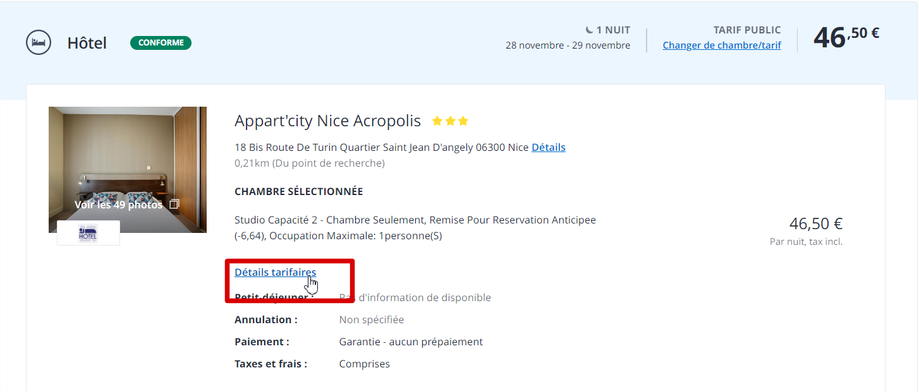Click the hotel bed icon

38,43
